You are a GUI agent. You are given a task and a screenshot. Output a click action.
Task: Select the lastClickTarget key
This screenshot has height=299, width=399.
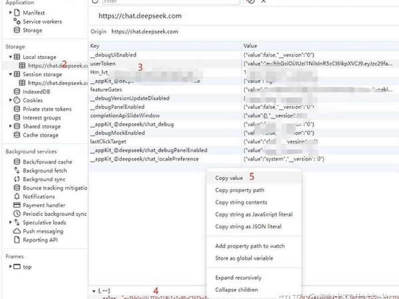click(x=108, y=142)
